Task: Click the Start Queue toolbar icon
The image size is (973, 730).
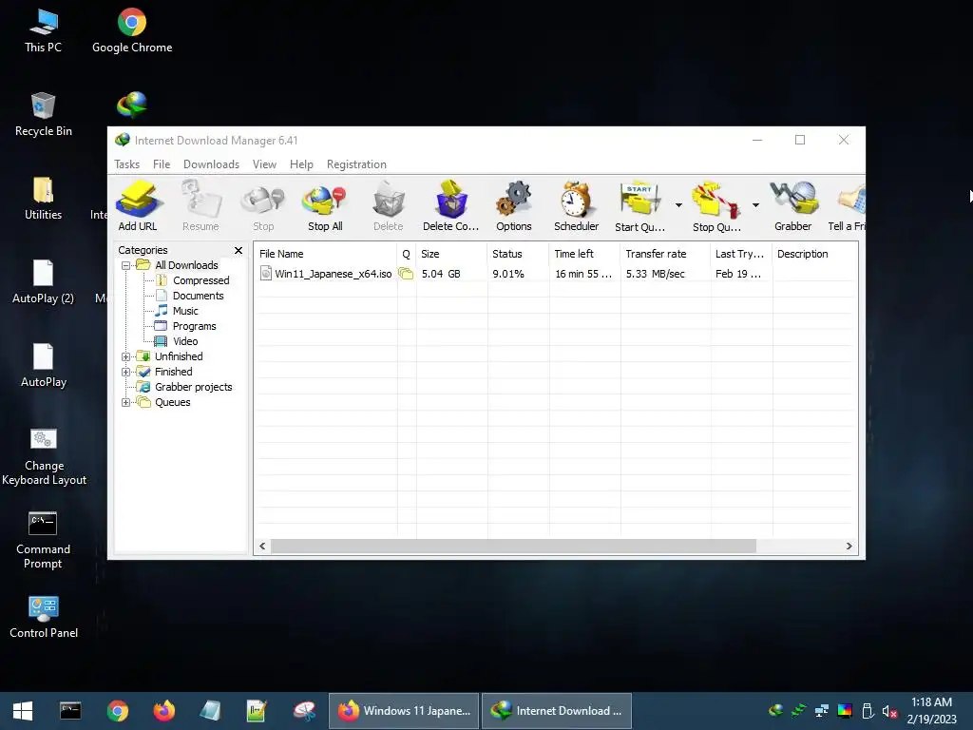Action: coord(639,205)
